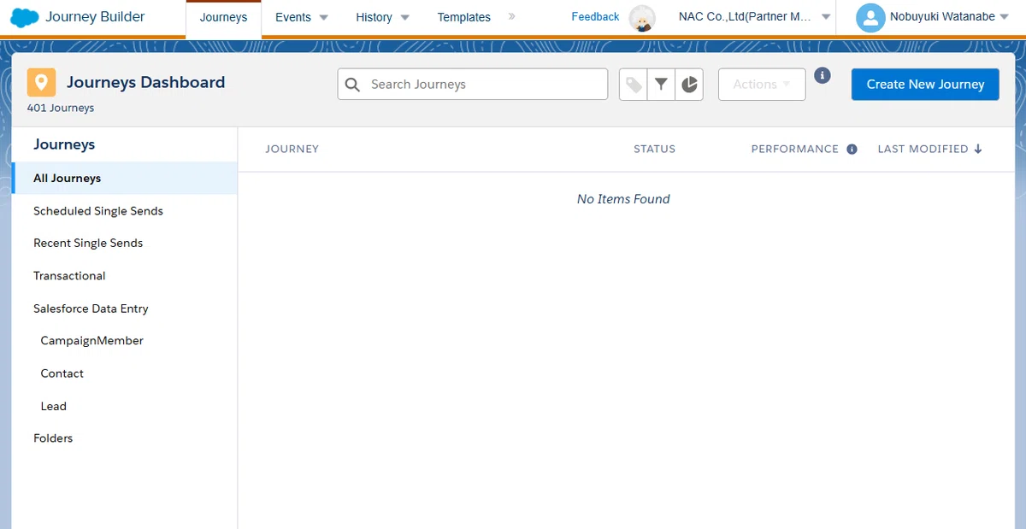Open the NAC Co.,Ltd business unit dropdown
This screenshot has height=529, width=1026.
click(754, 17)
